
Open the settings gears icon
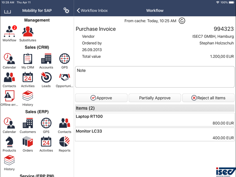coord(66,10)
